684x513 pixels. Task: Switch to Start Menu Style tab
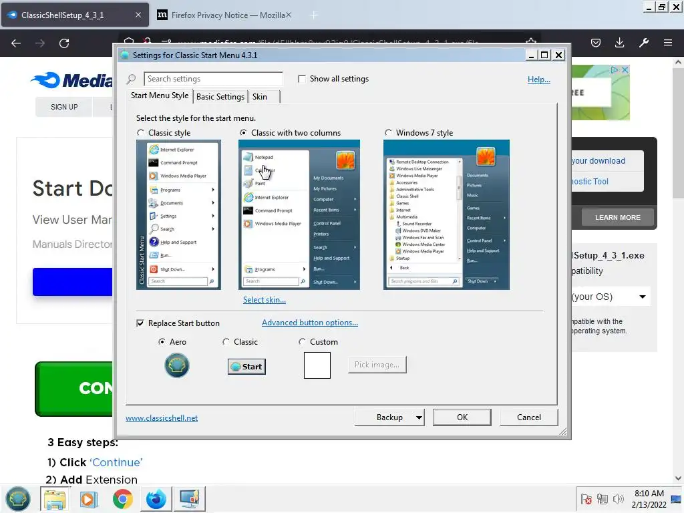[160, 96]
